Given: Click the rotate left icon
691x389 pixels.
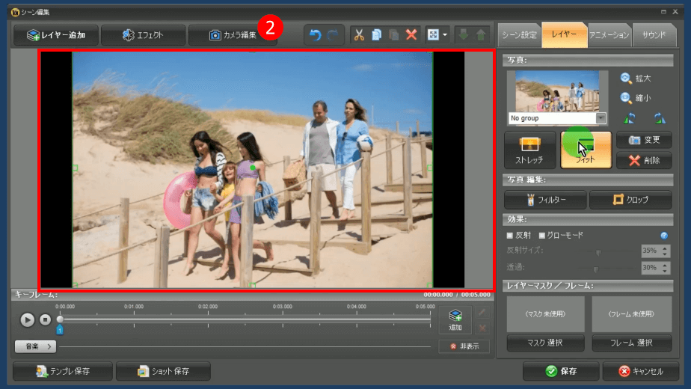Looking at the screenshot, I should (x=628, y=118).
